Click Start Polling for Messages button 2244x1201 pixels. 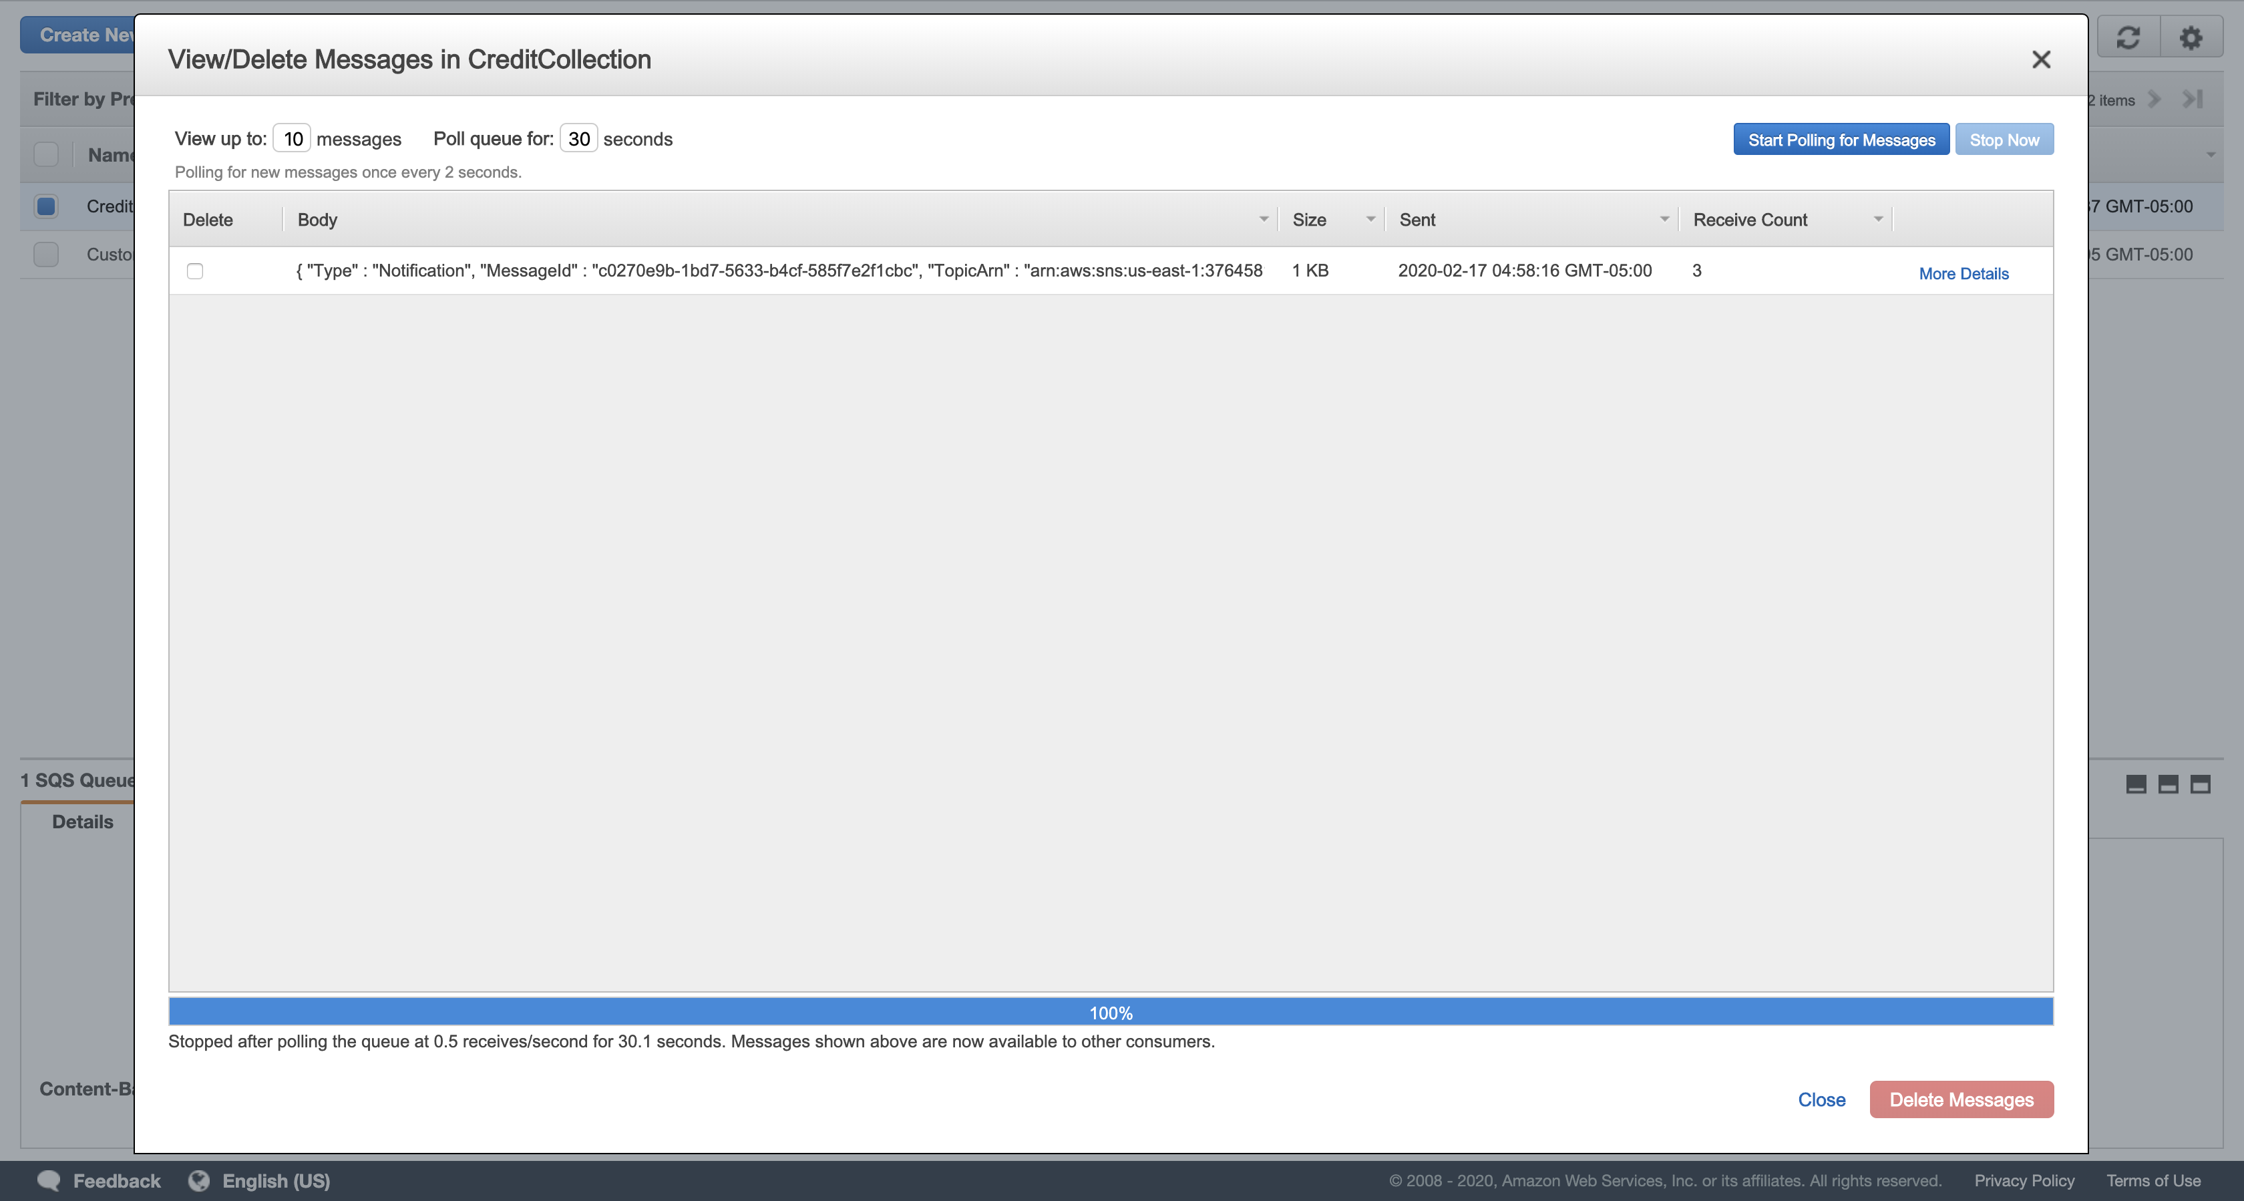pos(1841,140)
